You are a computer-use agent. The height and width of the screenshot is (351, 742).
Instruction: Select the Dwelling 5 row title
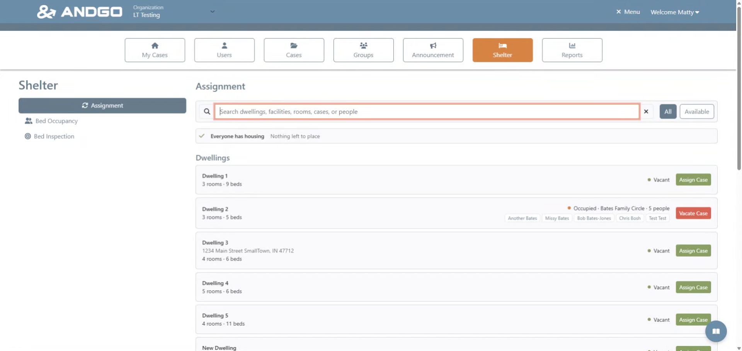pyautogui.click(x=215, y=316)
